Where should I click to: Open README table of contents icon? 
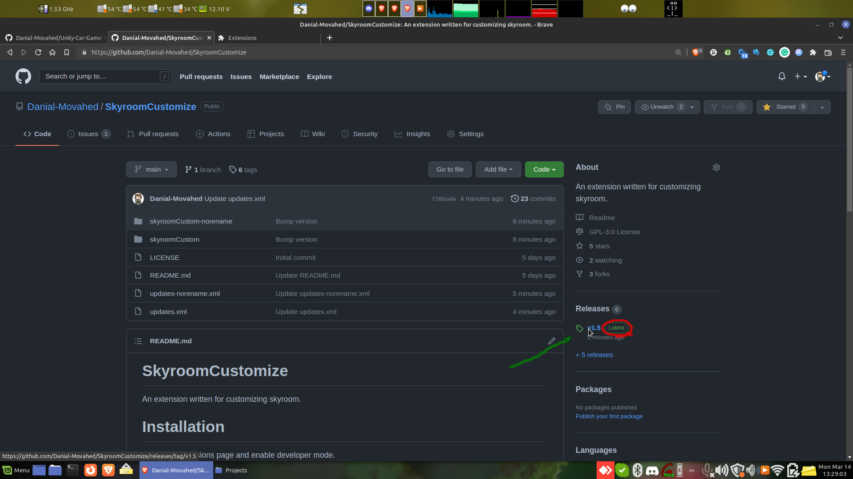click(x=138, y=341)
